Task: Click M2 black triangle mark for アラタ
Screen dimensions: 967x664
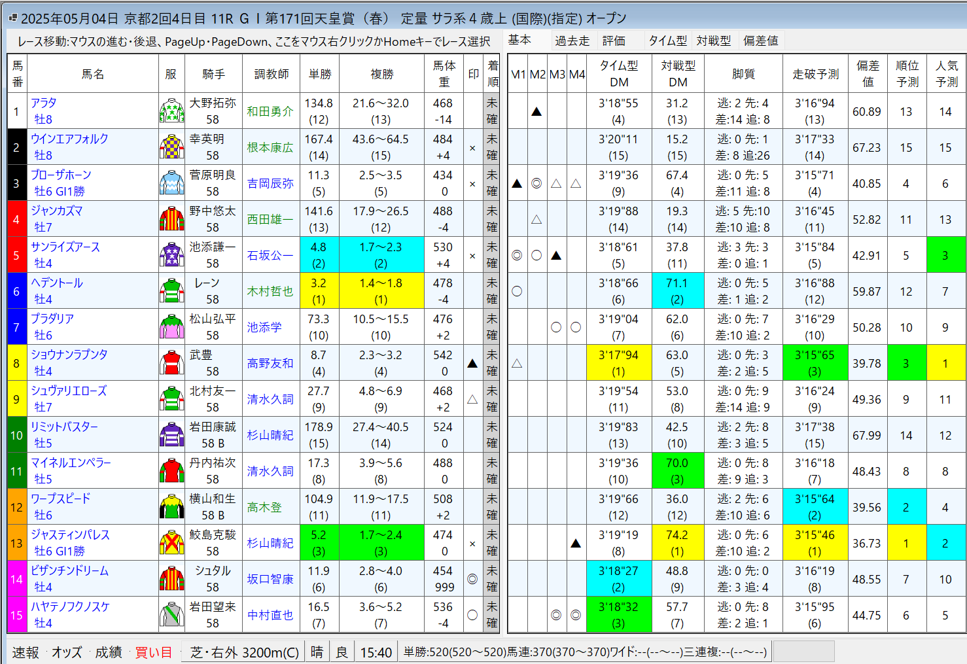Action: (x=536, y=111)
